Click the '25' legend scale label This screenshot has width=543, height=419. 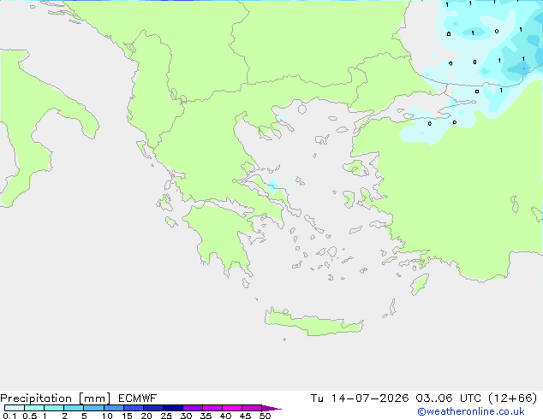coord(166,416)
